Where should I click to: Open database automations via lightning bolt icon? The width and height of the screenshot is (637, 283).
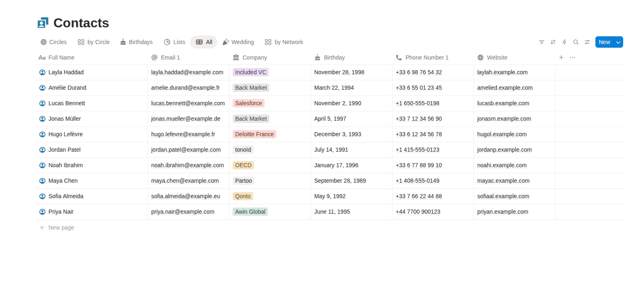click(x=564, y=42)
